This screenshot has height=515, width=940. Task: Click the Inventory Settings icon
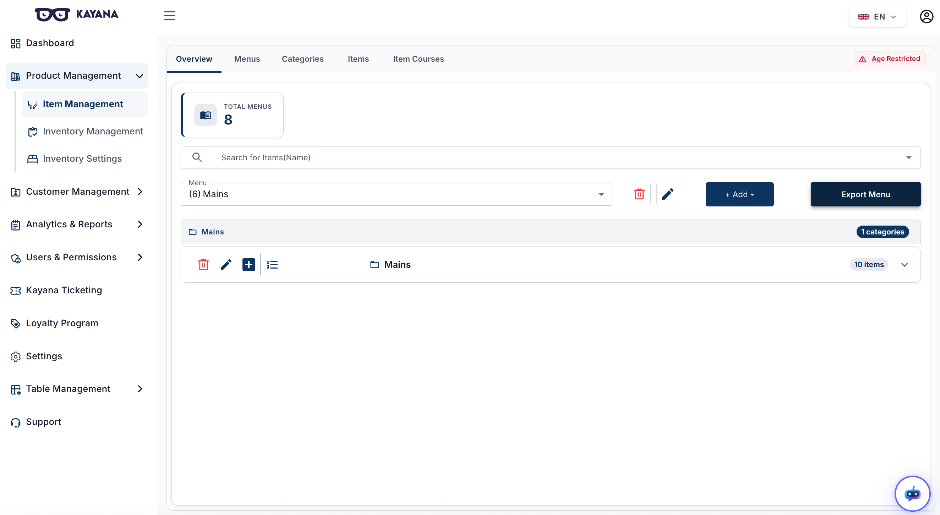click(32, 159)
